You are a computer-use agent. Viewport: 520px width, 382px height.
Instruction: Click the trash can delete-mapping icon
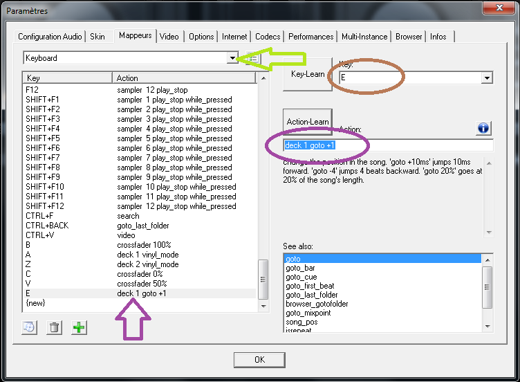(x=54, y=328)
